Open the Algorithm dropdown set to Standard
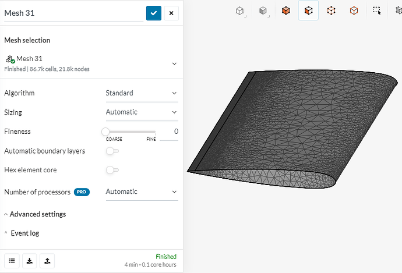Screen dimensions: 402x273 coord(142,93)
